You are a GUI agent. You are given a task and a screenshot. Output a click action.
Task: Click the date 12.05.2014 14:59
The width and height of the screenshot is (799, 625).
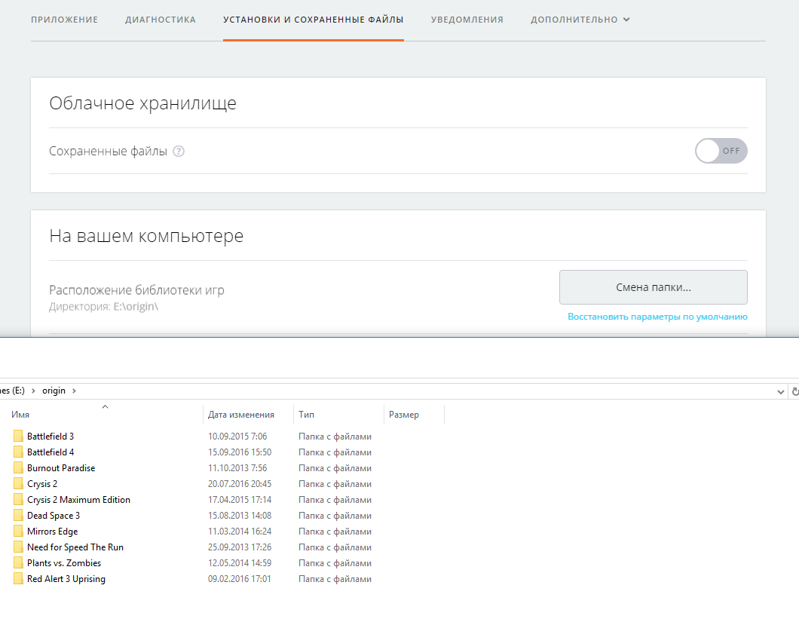[240, 563]
